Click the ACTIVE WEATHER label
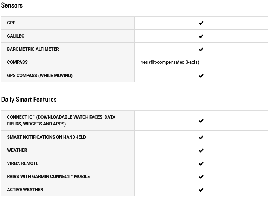270x198 pixels. 25,190
